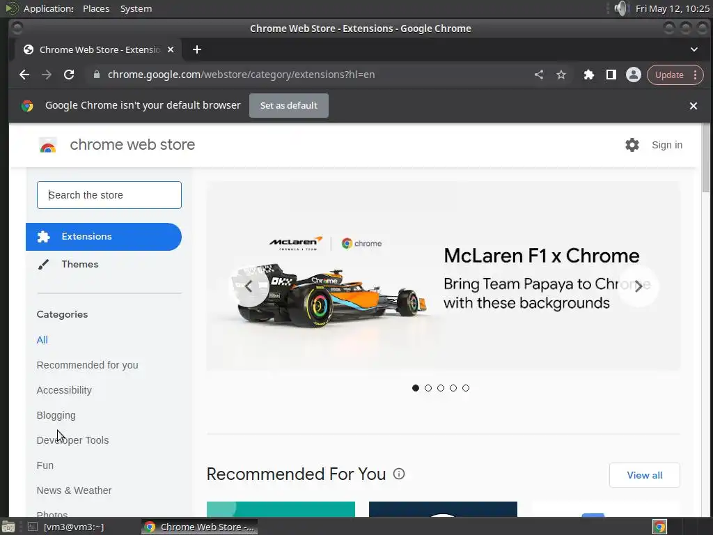Open the McLaren F1 x Chrome banner
Screen dimensions: 713x535
(x=444, y=276)
